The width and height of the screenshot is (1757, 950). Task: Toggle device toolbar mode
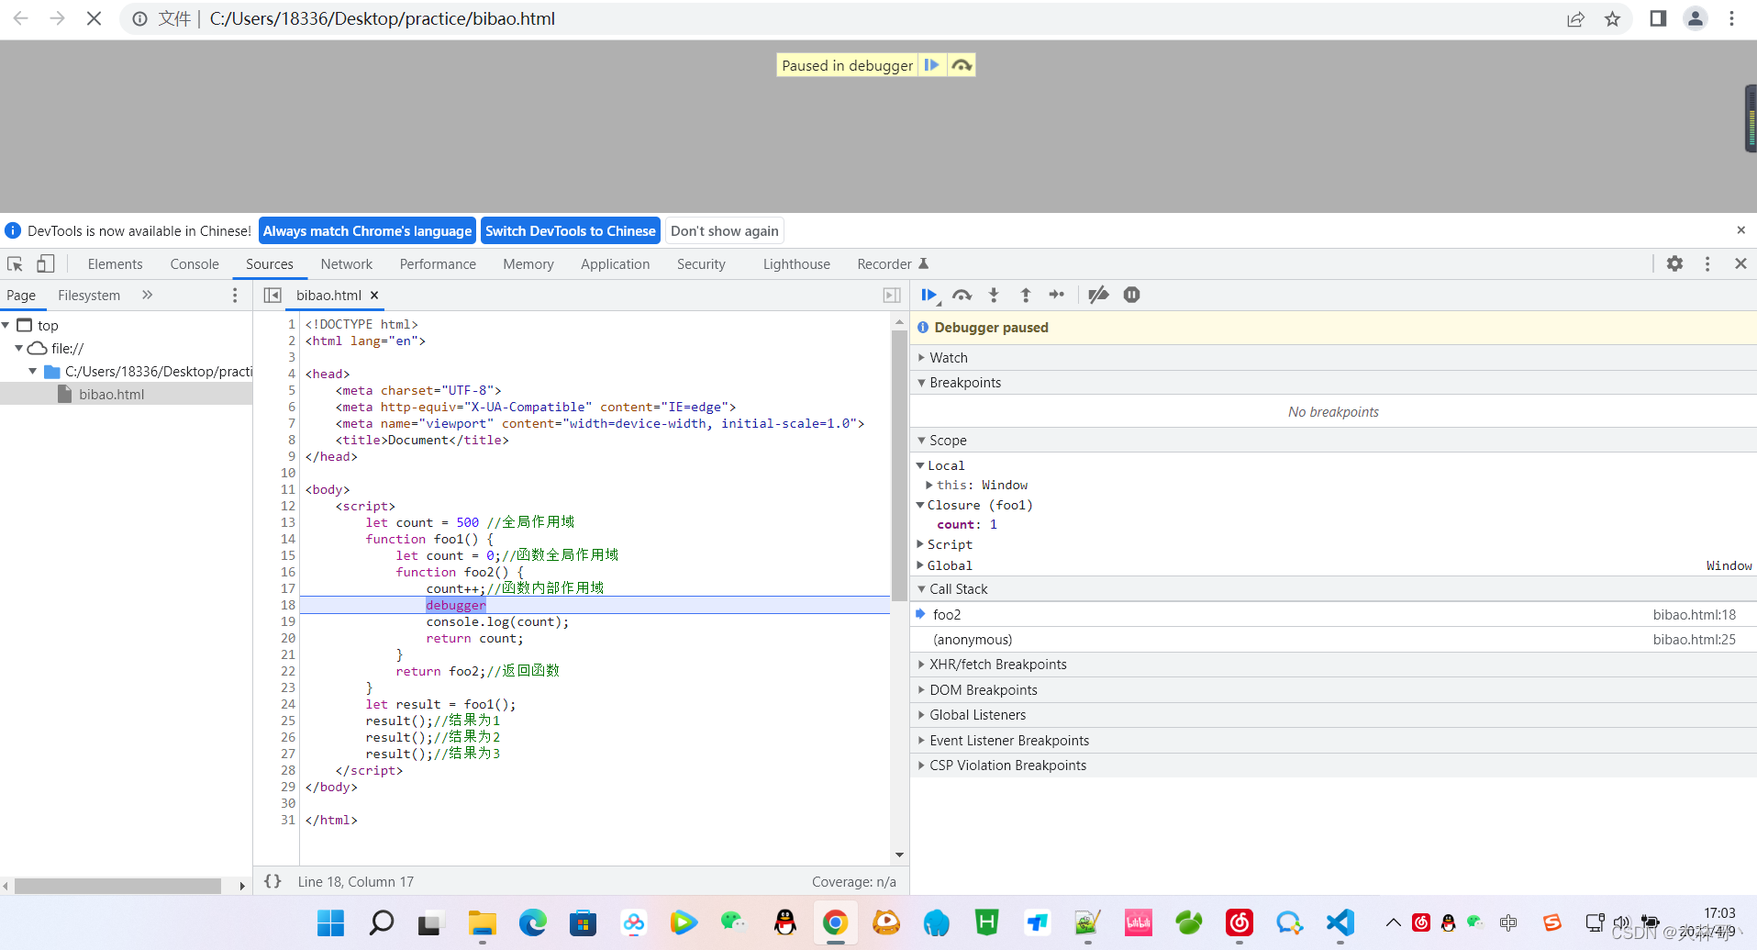(45, 264)
